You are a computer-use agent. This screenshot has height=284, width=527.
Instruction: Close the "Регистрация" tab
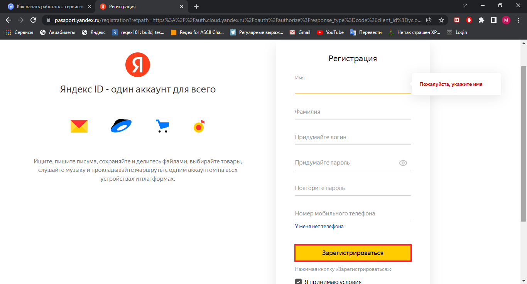point(182,7)
